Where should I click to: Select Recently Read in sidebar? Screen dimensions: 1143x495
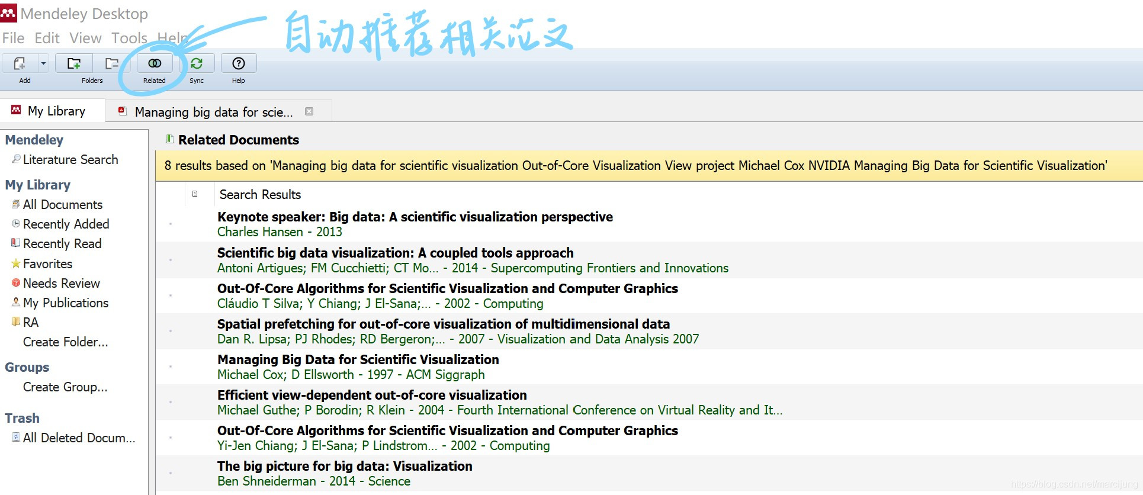pos(62,243)
